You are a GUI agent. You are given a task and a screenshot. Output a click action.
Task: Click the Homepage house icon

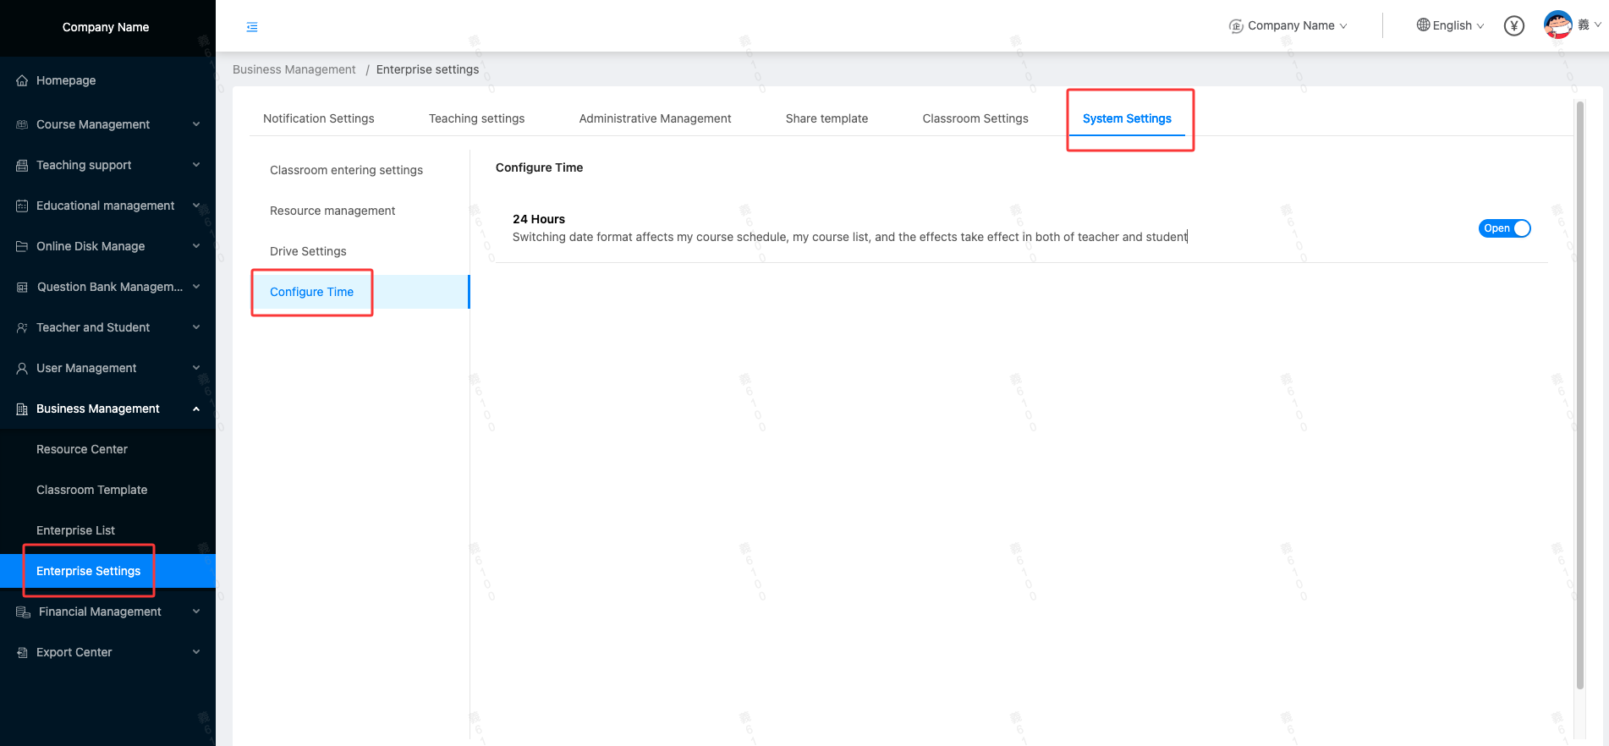pyautogui.click(x=22, y=81)
